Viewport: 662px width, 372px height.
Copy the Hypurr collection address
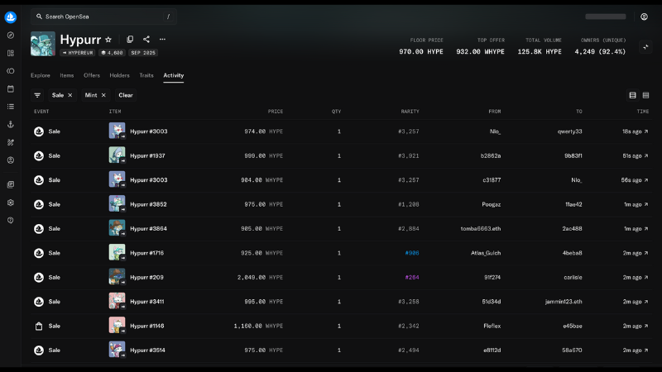click(130, 39)
